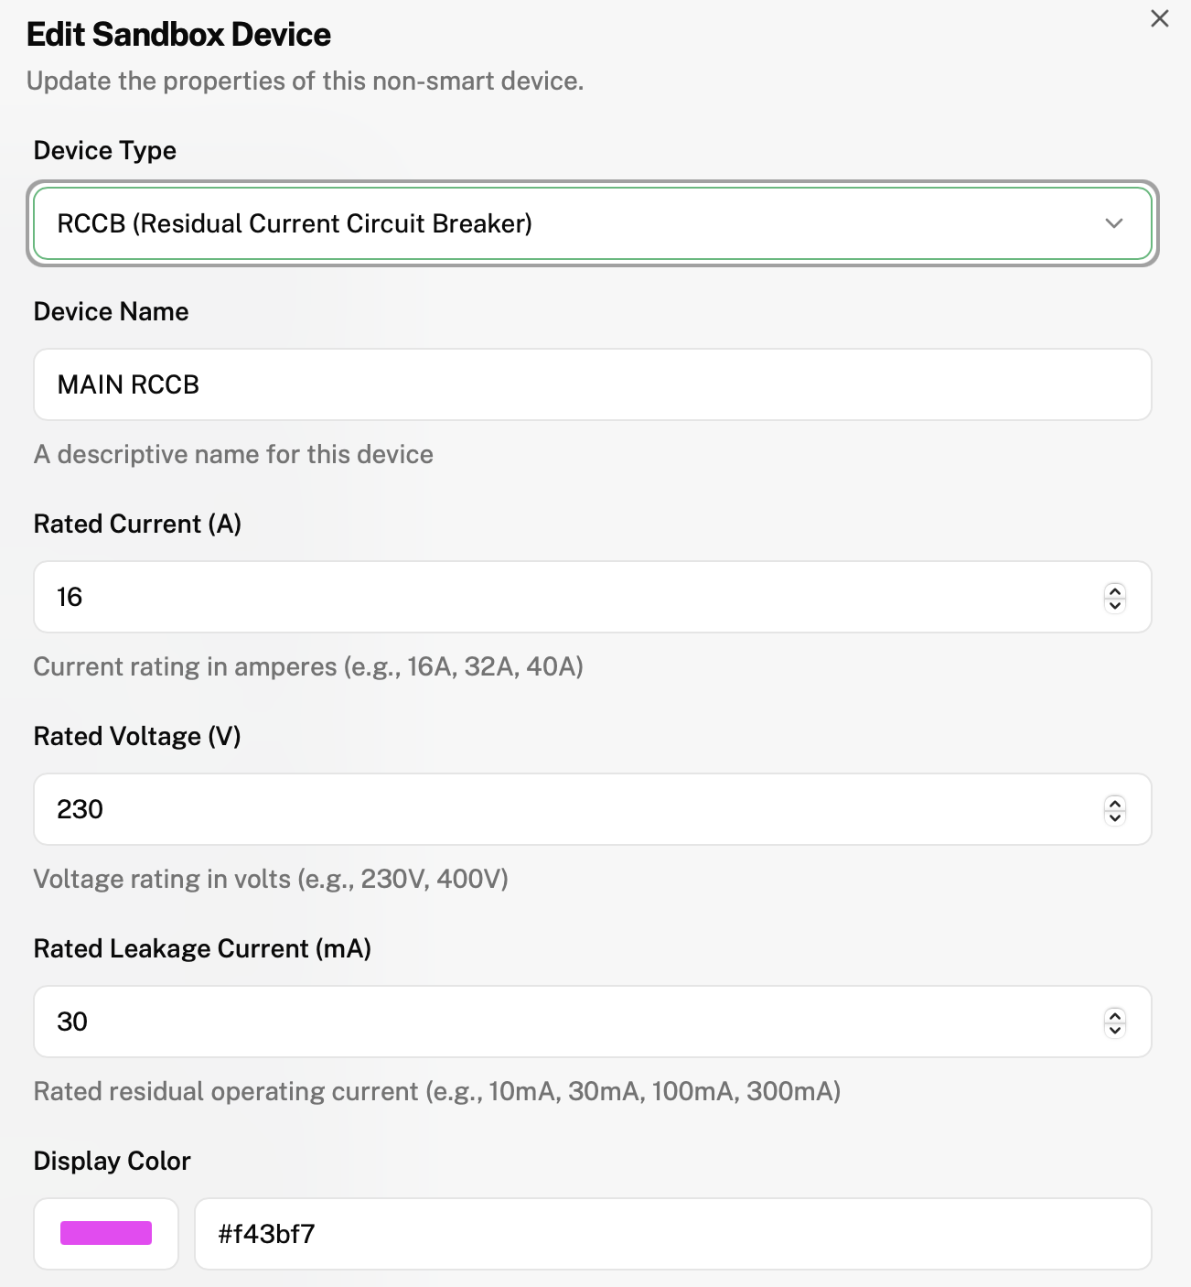Image resolution: width=1191 pixels, height=1287 pixels.
Task: Click into the Device Name field
Action: (x=591, y=385)
